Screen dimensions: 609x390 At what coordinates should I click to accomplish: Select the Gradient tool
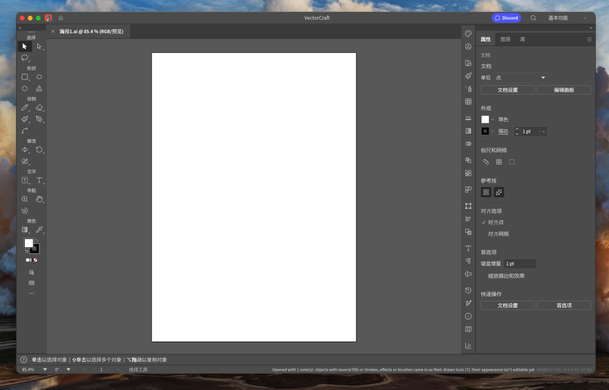tap(25, 230)
